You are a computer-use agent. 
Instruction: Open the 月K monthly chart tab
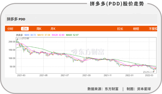click(x=53, y=29)
